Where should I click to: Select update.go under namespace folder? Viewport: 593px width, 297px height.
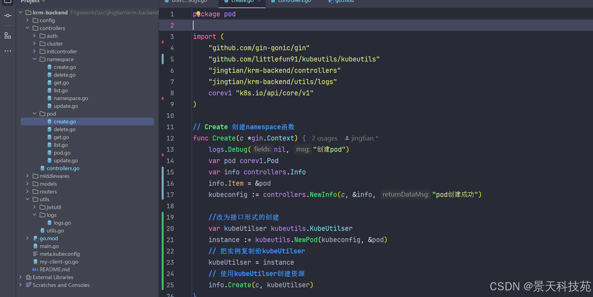coord(66,106)
